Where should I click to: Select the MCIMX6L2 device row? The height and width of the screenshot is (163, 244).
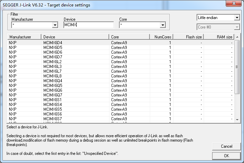[121, 62]
